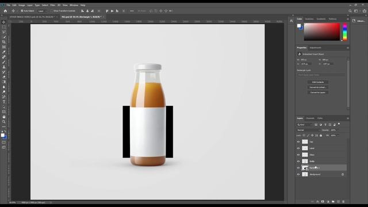Click the Home icon in options bar
The image size is (368, 207).
5,11
